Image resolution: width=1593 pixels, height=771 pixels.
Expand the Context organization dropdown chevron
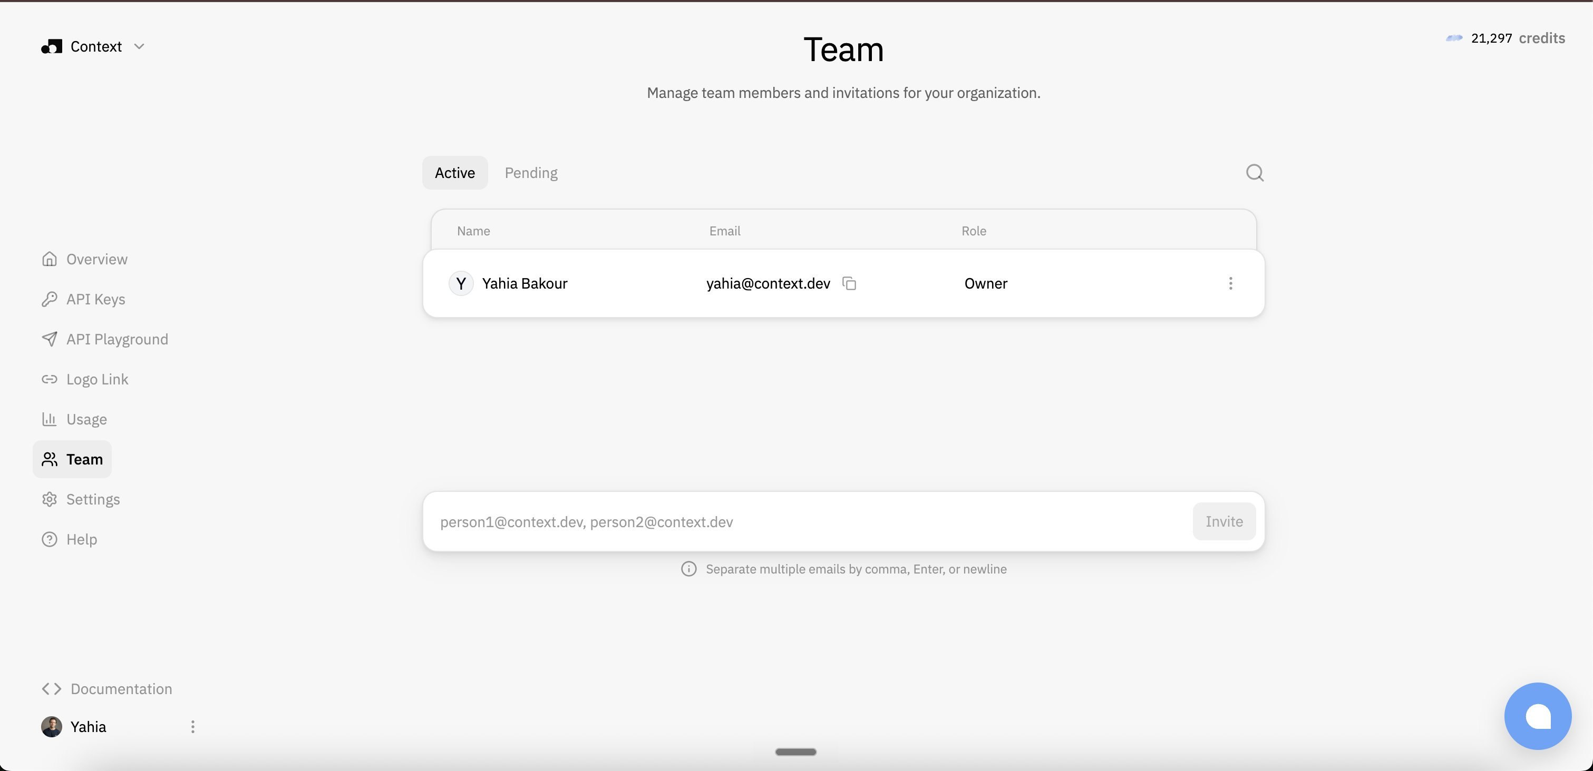click(139, 47)
